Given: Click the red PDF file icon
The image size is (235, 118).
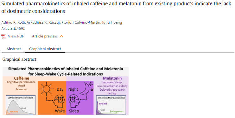Looking at the screenshot, I should coord(3,37).
